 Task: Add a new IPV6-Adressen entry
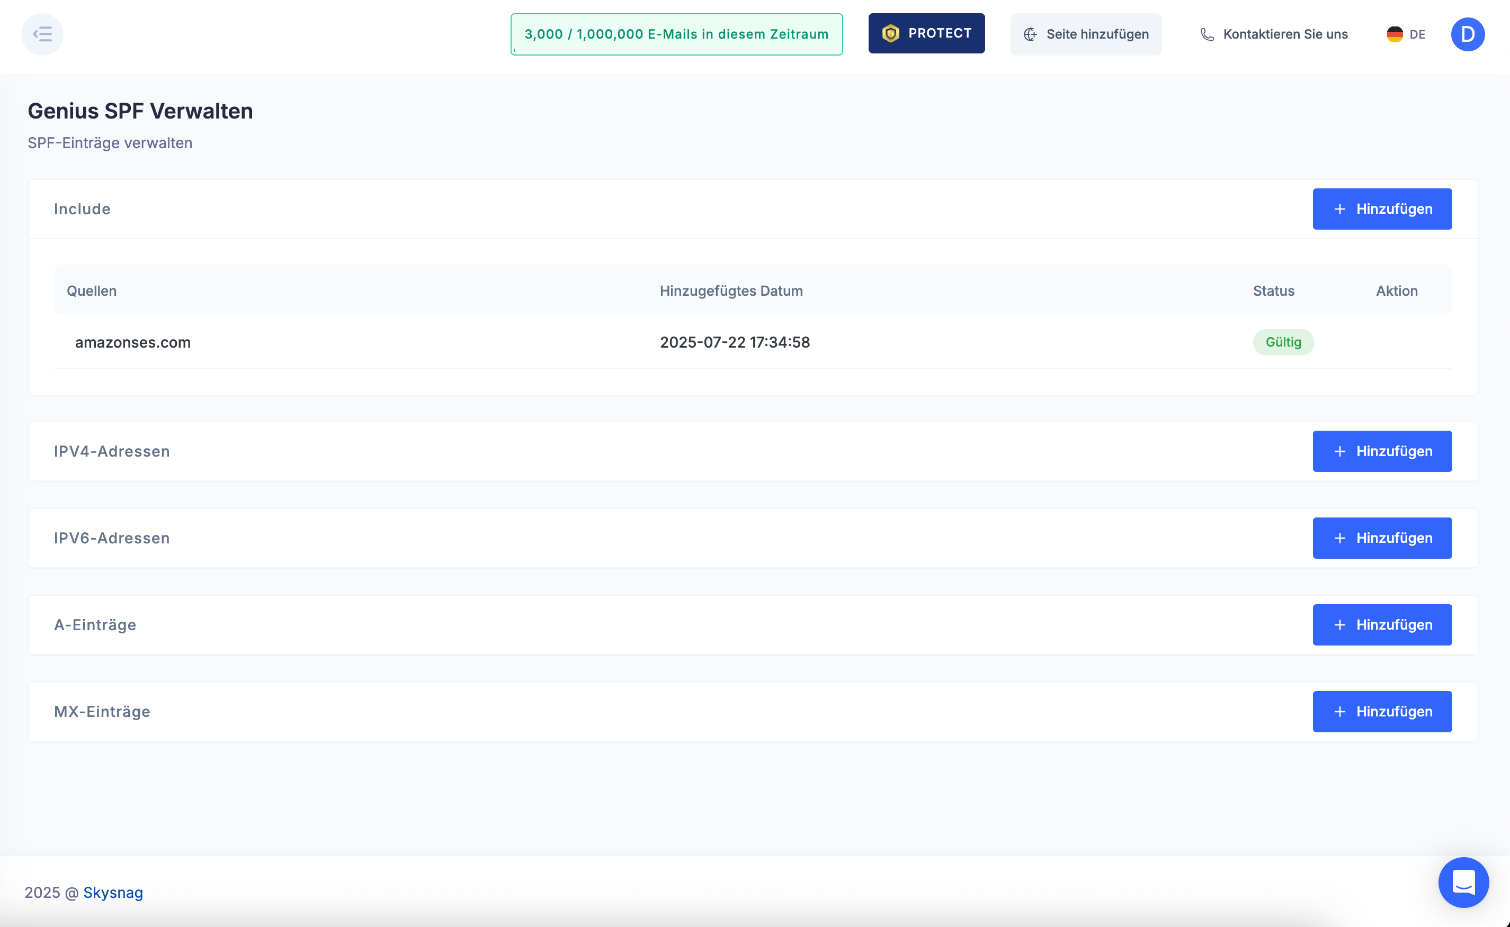coord(1382,538)
